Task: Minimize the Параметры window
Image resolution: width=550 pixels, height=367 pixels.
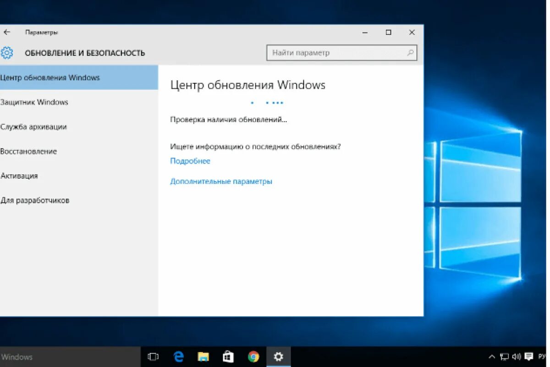Action: [x=365, y=33]
